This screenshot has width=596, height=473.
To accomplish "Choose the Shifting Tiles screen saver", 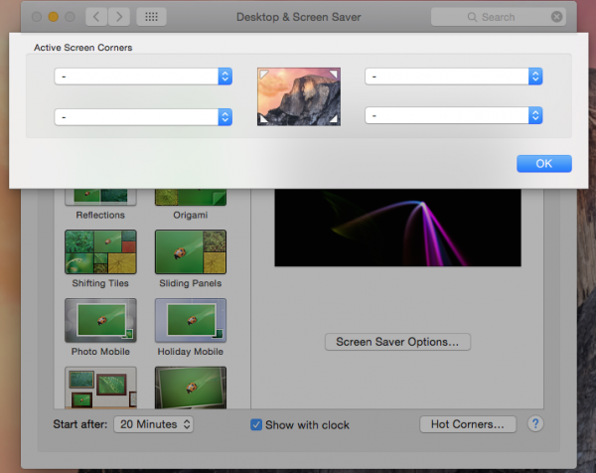I will pyautogui.click(x=100, y=252).
